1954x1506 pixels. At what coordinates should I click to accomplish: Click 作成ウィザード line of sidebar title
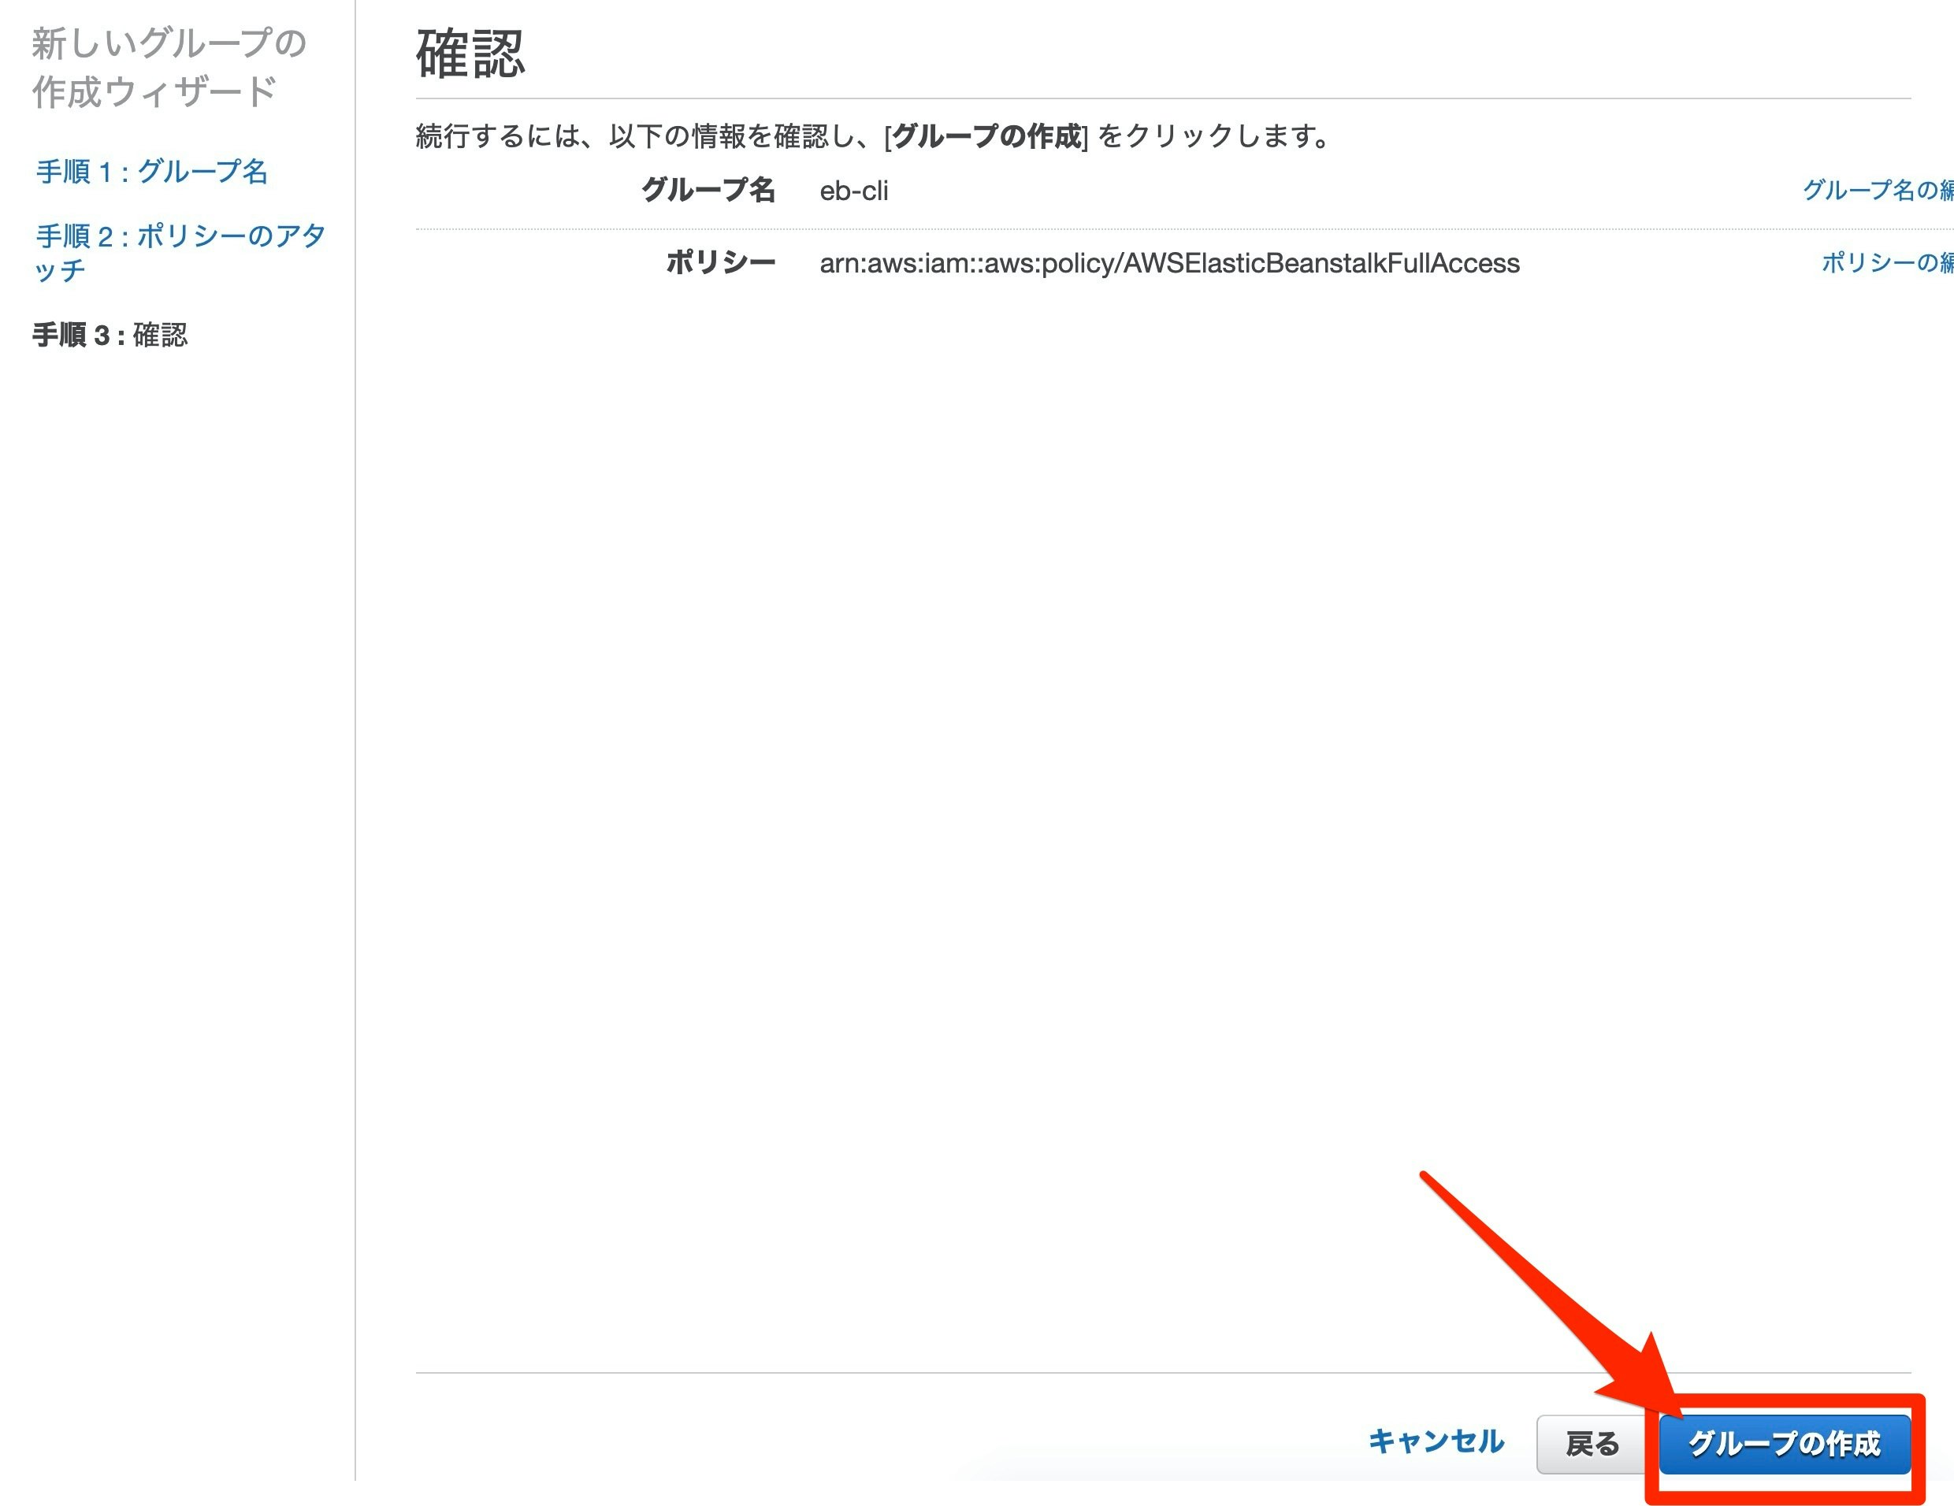pyautogui.click(x=154, y=92)
